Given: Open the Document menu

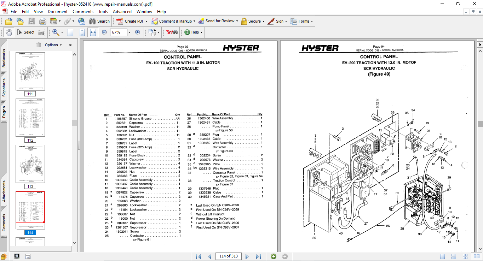Looking at the screenshot, I should coord(58,12).
